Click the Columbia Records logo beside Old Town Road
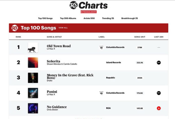Viewport: 175px width, 119px height. coord(101,47)
